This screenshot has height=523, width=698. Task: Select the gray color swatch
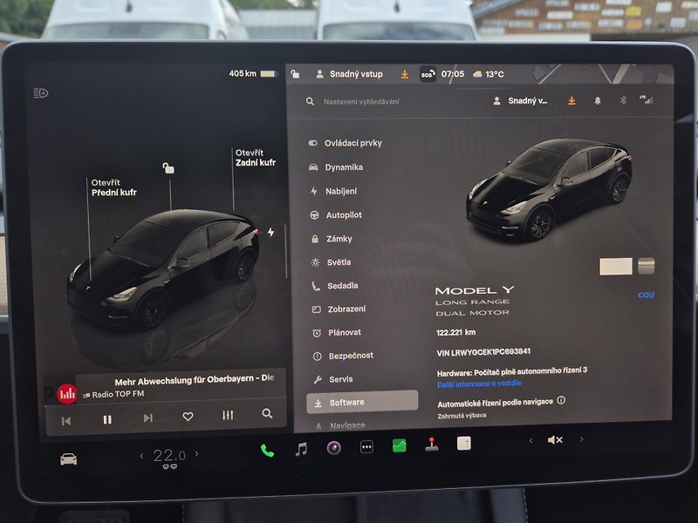pos(647,266)
